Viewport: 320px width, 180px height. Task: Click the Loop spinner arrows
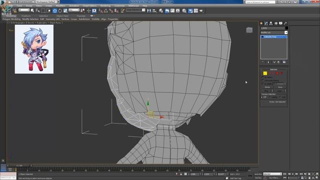(x=285, y=91)
